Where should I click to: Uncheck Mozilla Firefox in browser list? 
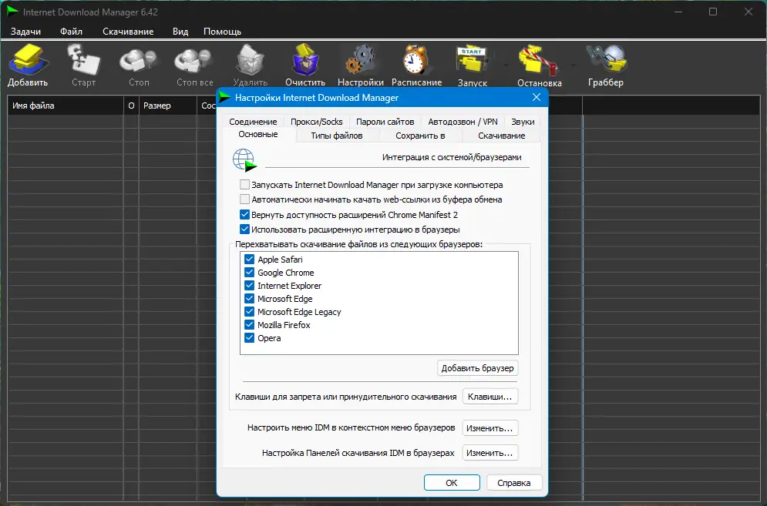[x=250, y=324]
